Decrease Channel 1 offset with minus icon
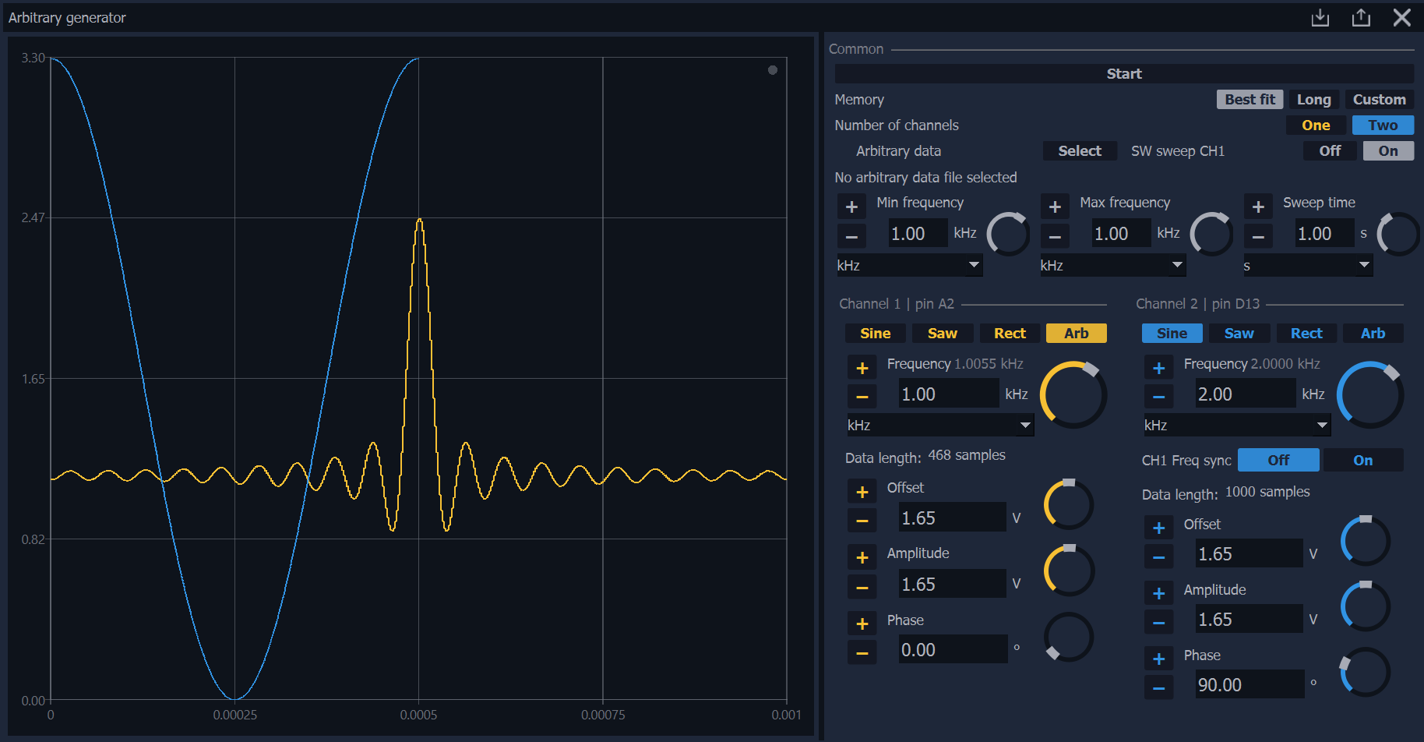 coord(862,521)
